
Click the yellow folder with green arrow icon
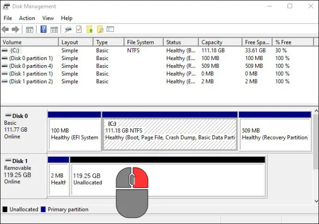(90, 29)
